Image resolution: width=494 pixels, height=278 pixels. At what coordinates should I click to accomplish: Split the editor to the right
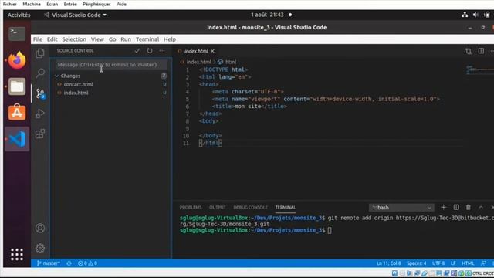point(481,51)
